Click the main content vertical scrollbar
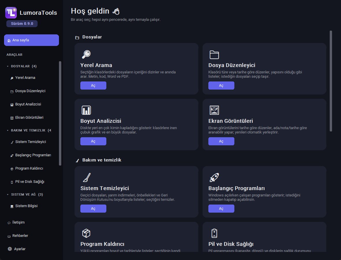 click(331, 81)
